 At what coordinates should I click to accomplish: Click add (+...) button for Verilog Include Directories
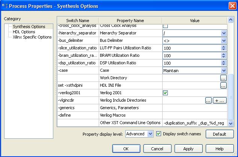[x=220, y=101]
